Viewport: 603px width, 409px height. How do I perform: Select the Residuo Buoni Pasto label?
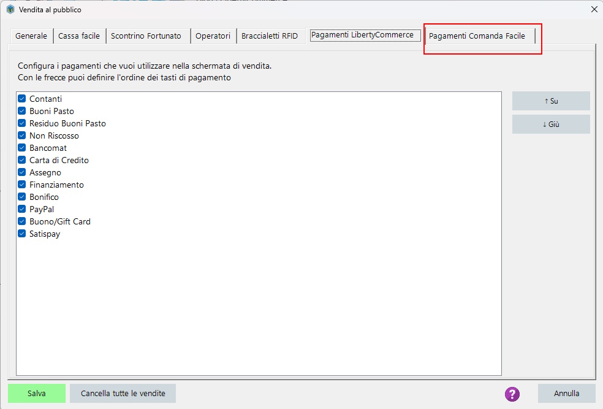coord(67,123)
